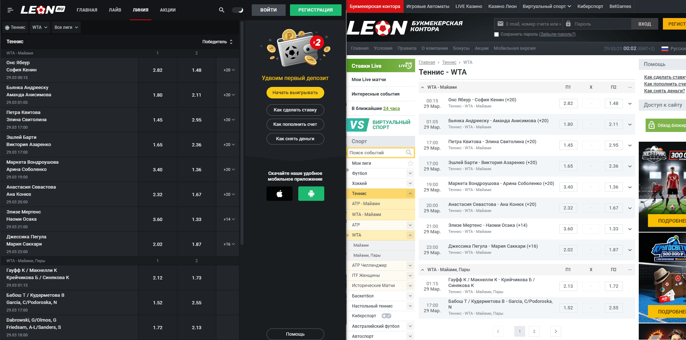Open the WTA dropdown filter in left panel

pyautogui.click(x=40, y=27)
